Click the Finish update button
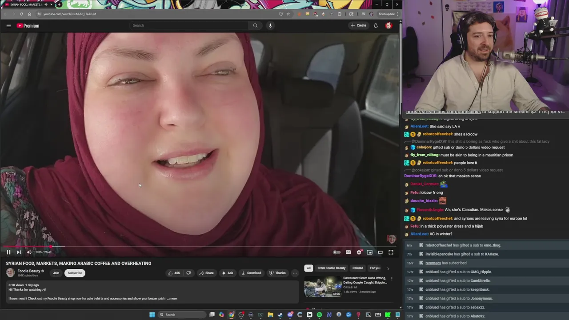 tap(388, 14)
